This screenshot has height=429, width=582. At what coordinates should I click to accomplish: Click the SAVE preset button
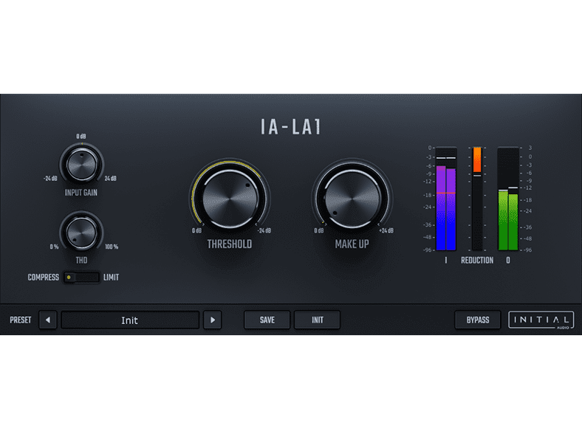[267, 320]
